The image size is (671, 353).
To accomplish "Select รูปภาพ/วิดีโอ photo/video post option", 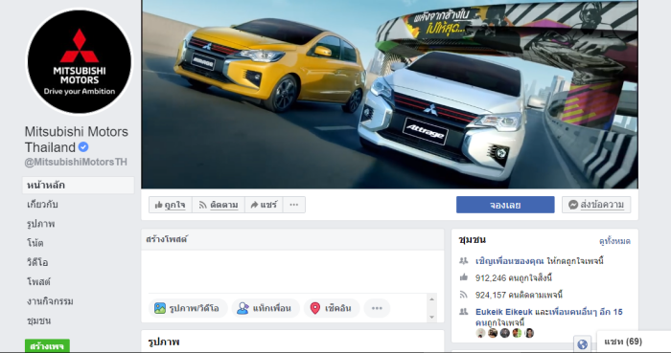I will click(187, 308).
